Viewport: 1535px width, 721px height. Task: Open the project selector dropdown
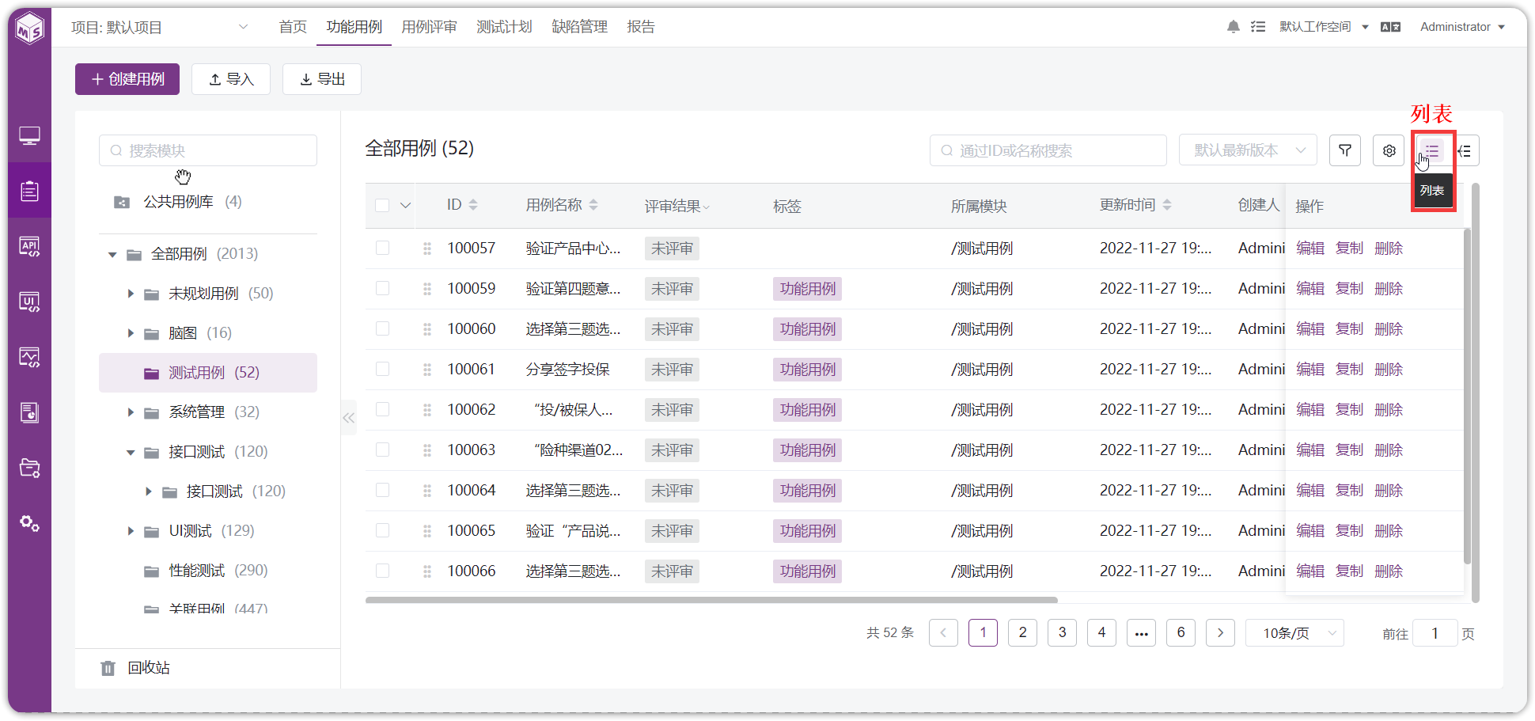[160, 27]
